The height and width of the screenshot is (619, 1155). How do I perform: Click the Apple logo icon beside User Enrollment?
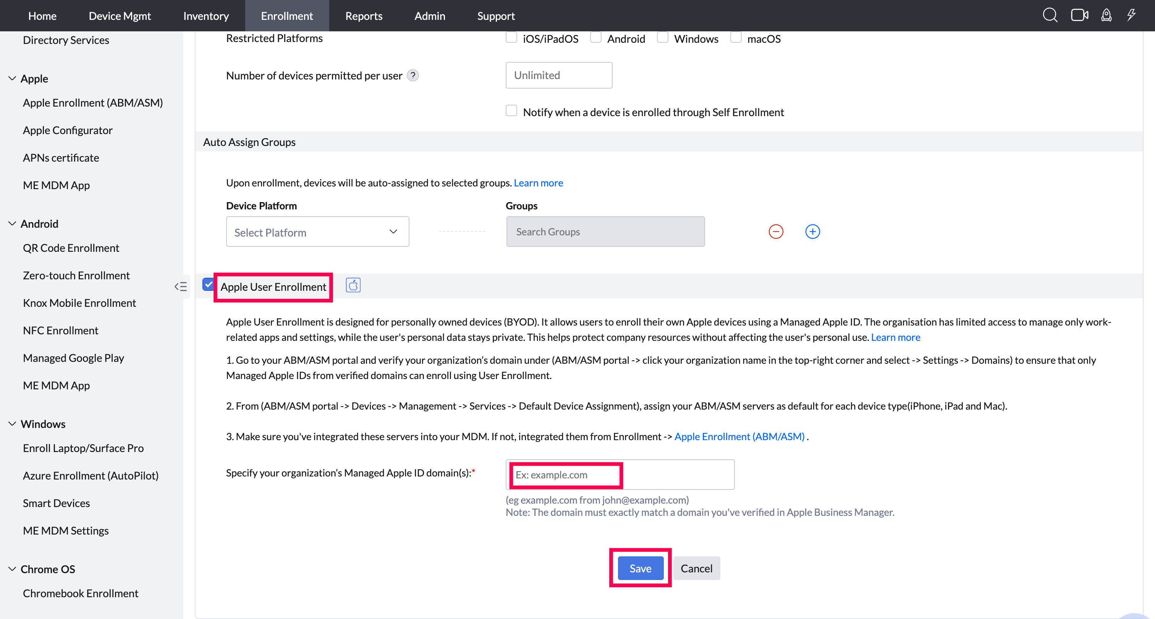point(353,285)
